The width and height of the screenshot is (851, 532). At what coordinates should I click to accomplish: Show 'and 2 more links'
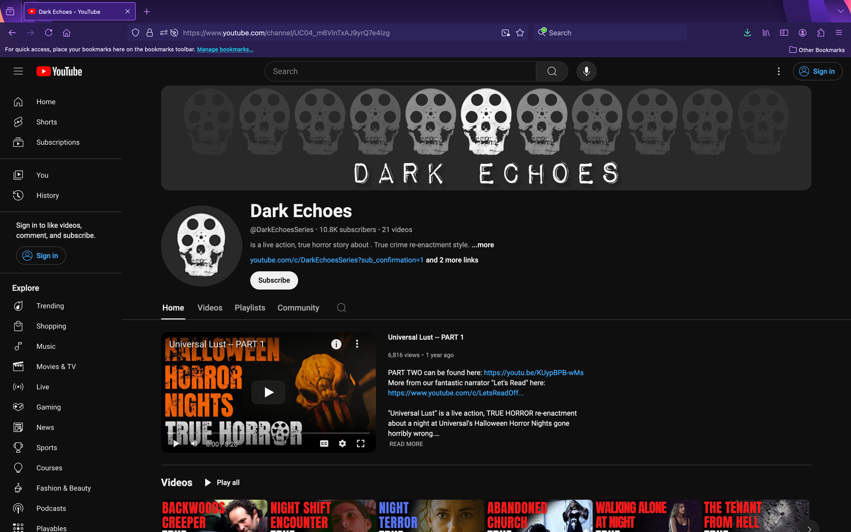coord(452,260)
